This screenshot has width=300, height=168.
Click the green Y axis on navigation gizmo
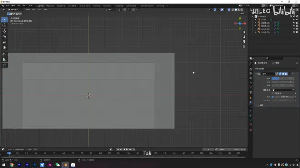(x=240, y=19)
